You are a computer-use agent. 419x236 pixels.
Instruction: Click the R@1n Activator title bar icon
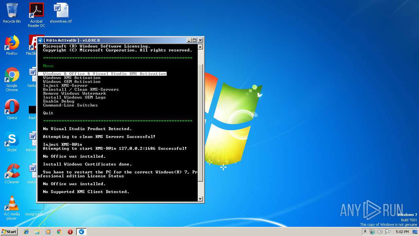point(41,40)
